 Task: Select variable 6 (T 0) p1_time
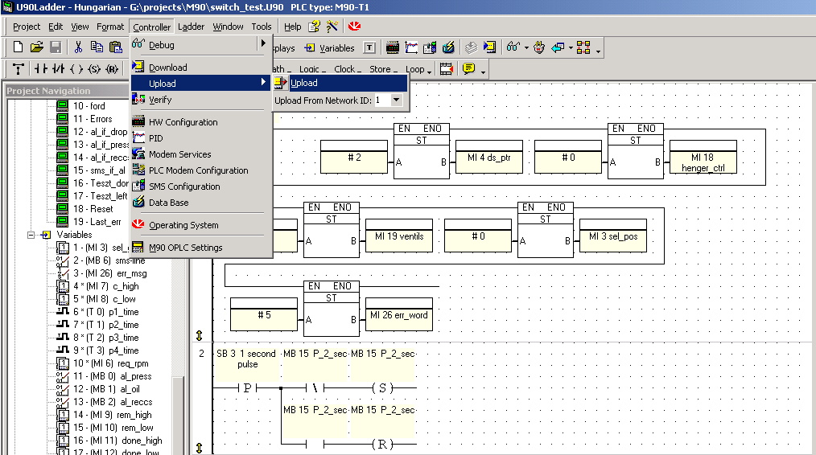(106, 311)
